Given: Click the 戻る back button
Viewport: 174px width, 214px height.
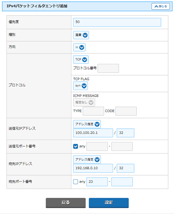Looking at the screenshot, I should [x=66, y=203].
